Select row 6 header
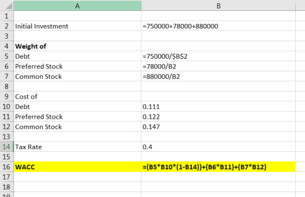 7,66
